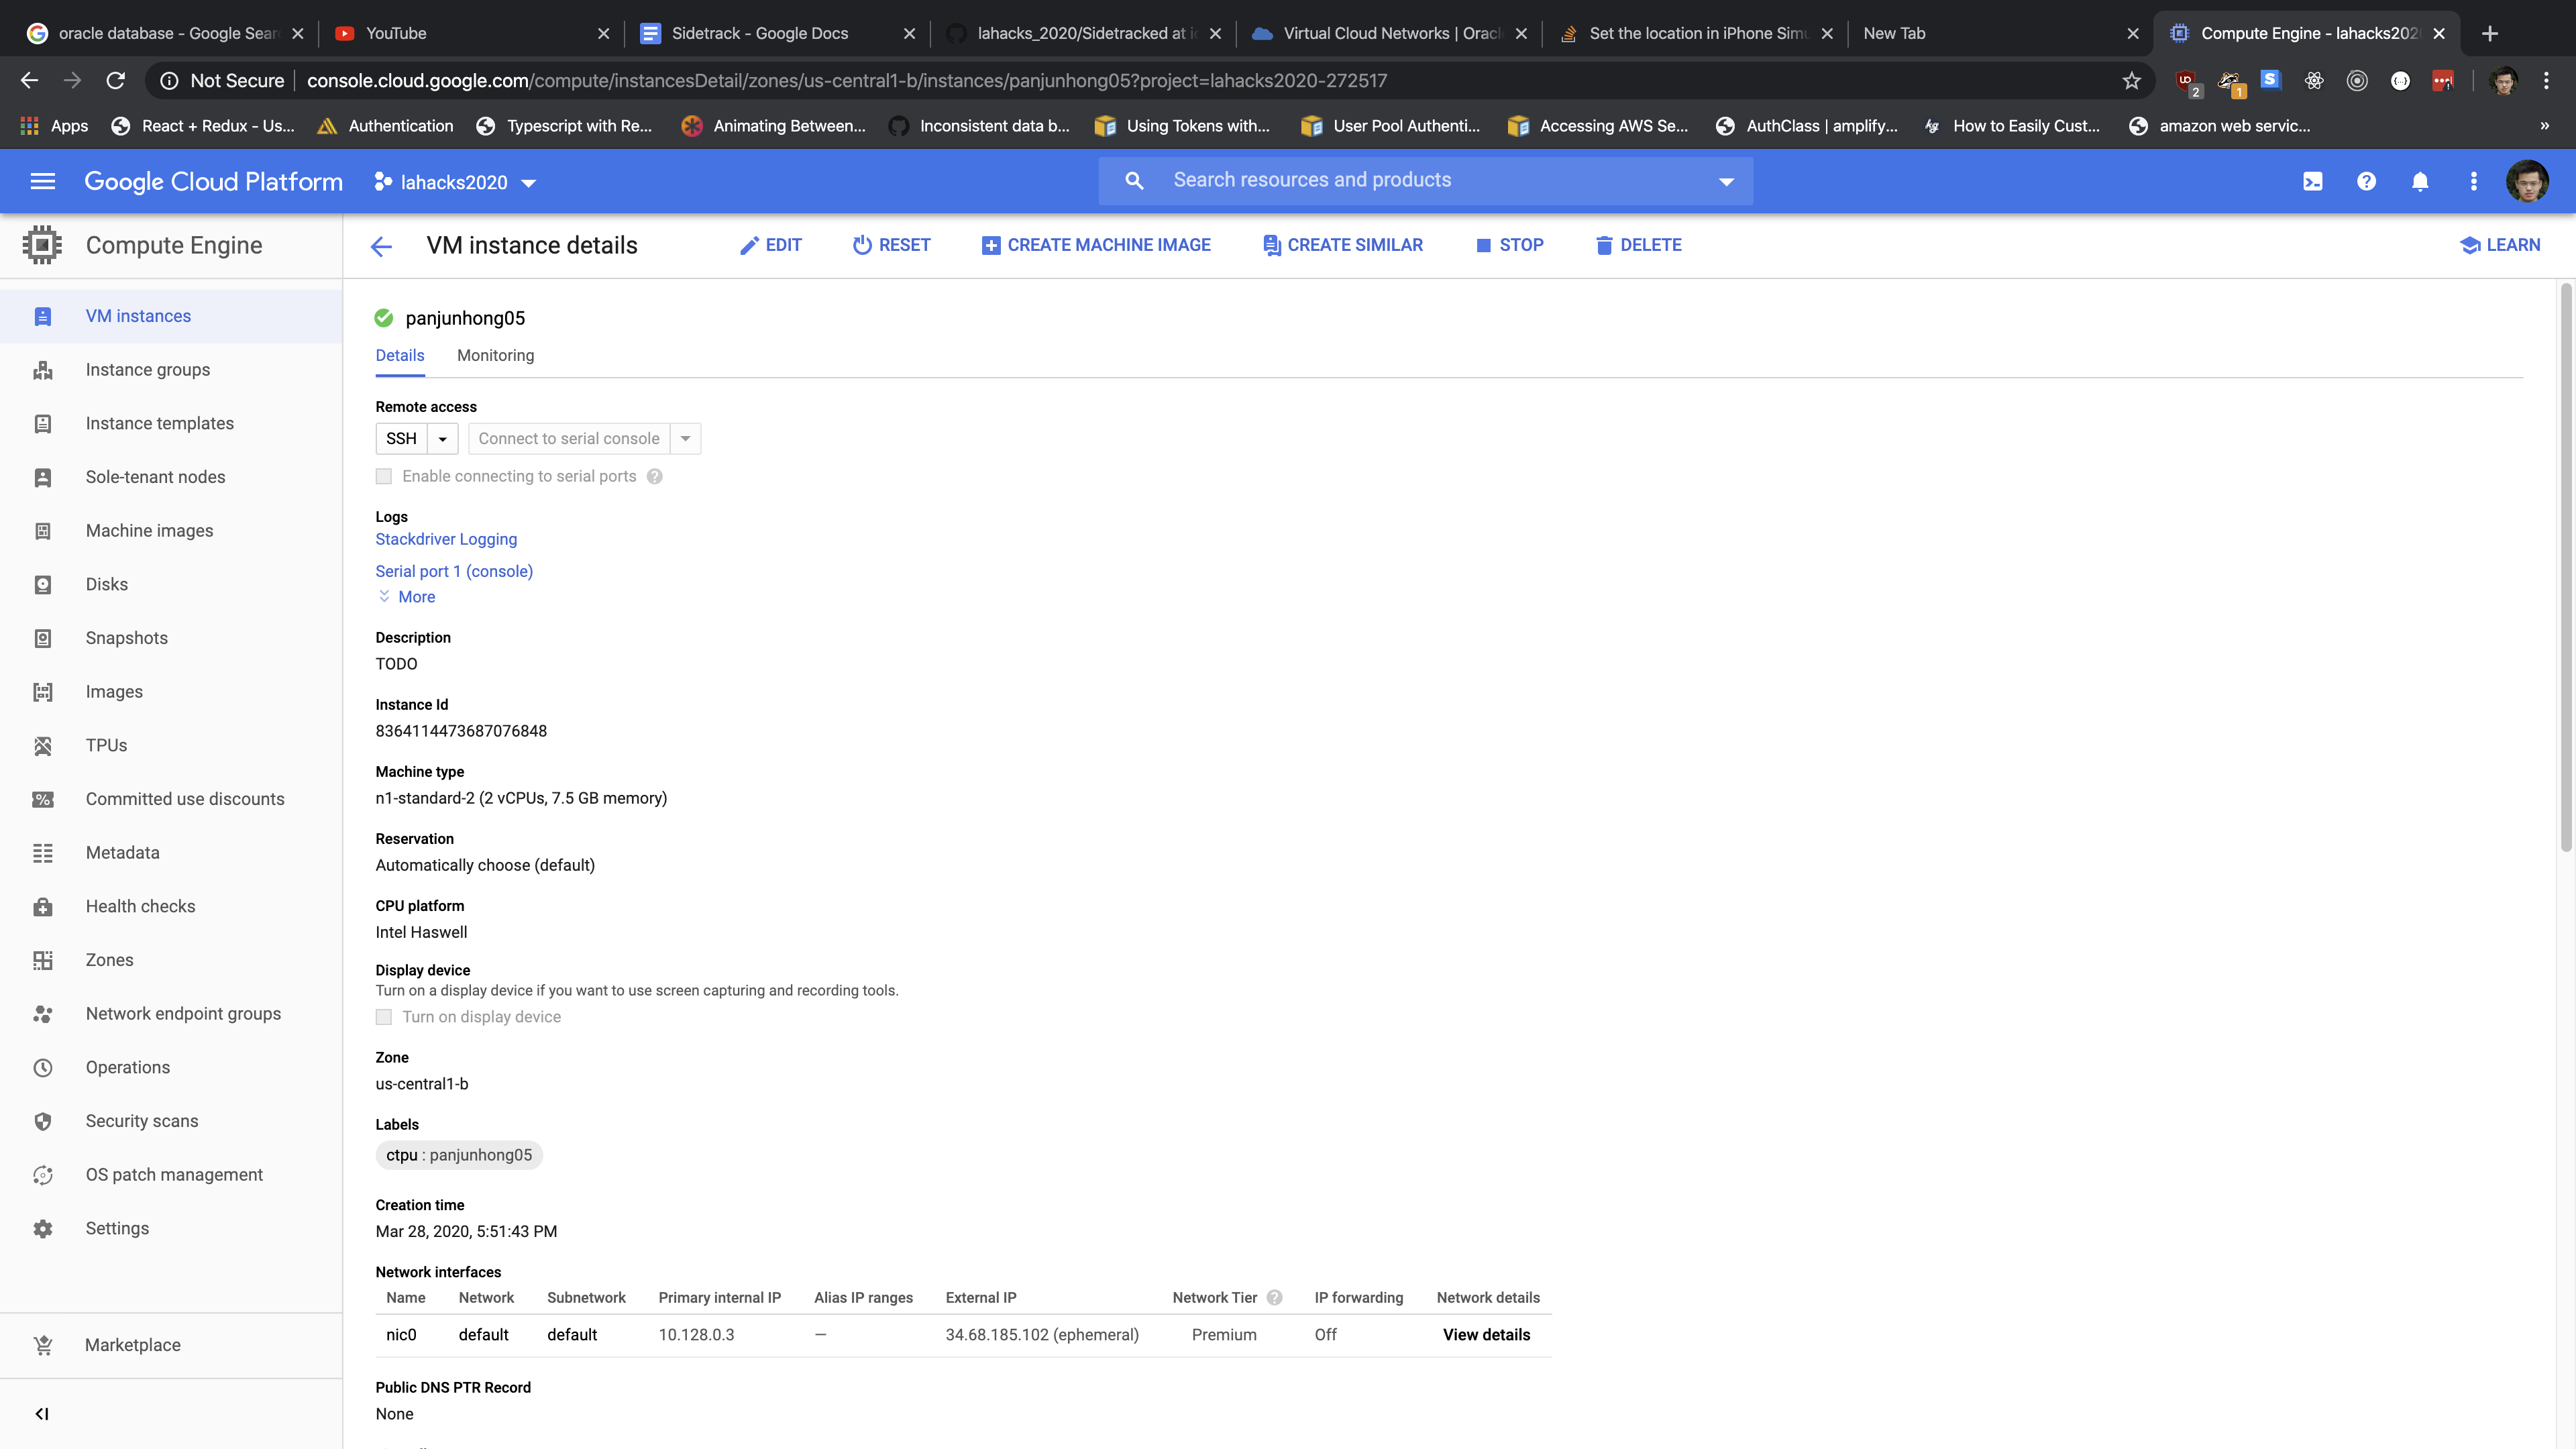Expand the SSH dropdown arrow
Screen dimensions: 2576x1449
click(x=442, y=438)
